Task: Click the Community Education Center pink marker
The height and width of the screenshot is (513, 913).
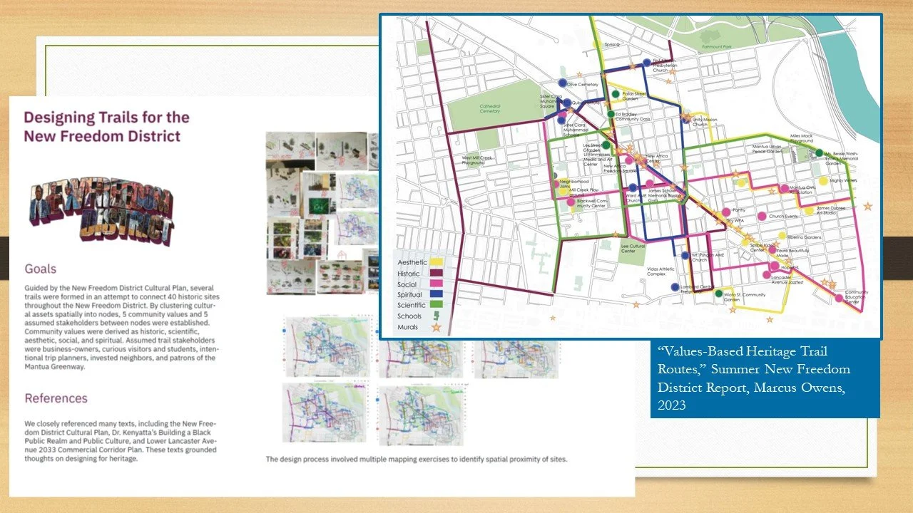Action: [x=839, y=298]
